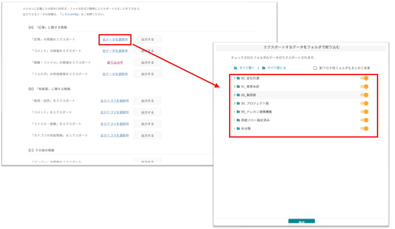The width and height of the screenshot is (395, 229).
Task: Expand the 08_製造部 folder arrow
Action: (x=235, y=95)
